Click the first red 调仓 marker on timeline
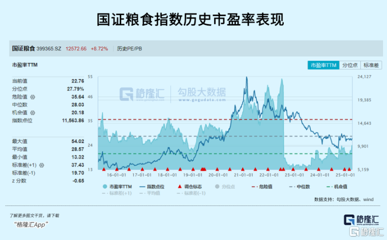Image resolution: width=387 pixels, height=240 pixels. pyautogui.click(x=104, y=169)
